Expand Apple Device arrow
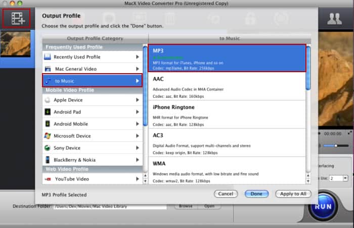354x228 pixels. click(137, 100)
